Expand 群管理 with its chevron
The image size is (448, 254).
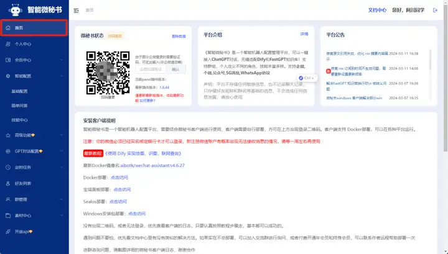pos(62,199)
